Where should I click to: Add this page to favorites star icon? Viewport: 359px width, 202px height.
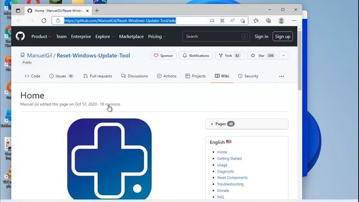[x=243, y=21]
